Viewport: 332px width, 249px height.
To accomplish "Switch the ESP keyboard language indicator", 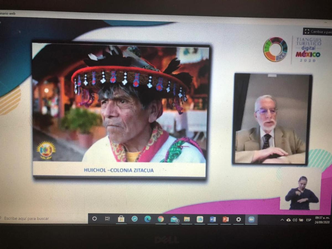I will (308, 220).
